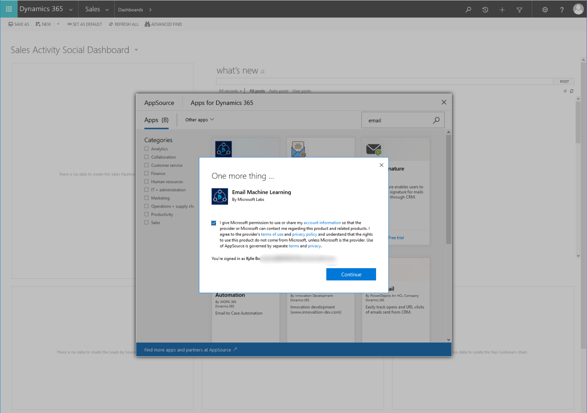Check the Customer service category
This screenshot has height=413, width=587.
click(x=146, y=165)
